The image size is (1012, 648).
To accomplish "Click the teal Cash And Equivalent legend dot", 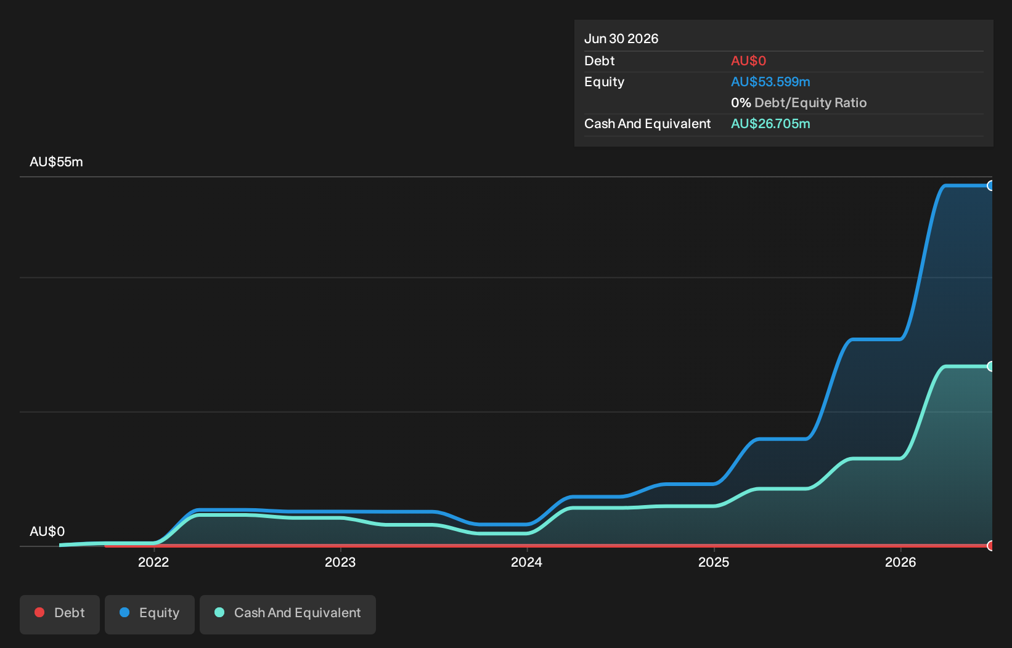I will [219, 612].
